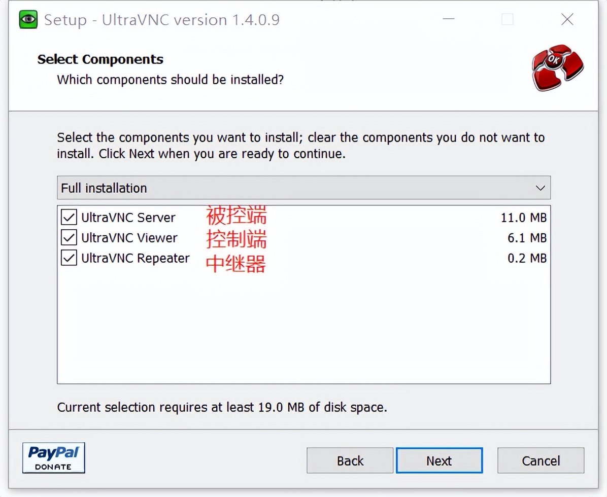The width and height of the screenshot is (607, 497).
Task: Click the UltraVNC eye icon in title bar
Action: tap(28, 20)
